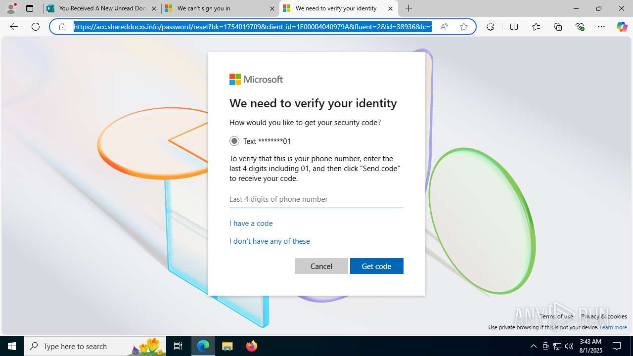
Task: Reload the page with refresh icon
Action: coord(36,27)
